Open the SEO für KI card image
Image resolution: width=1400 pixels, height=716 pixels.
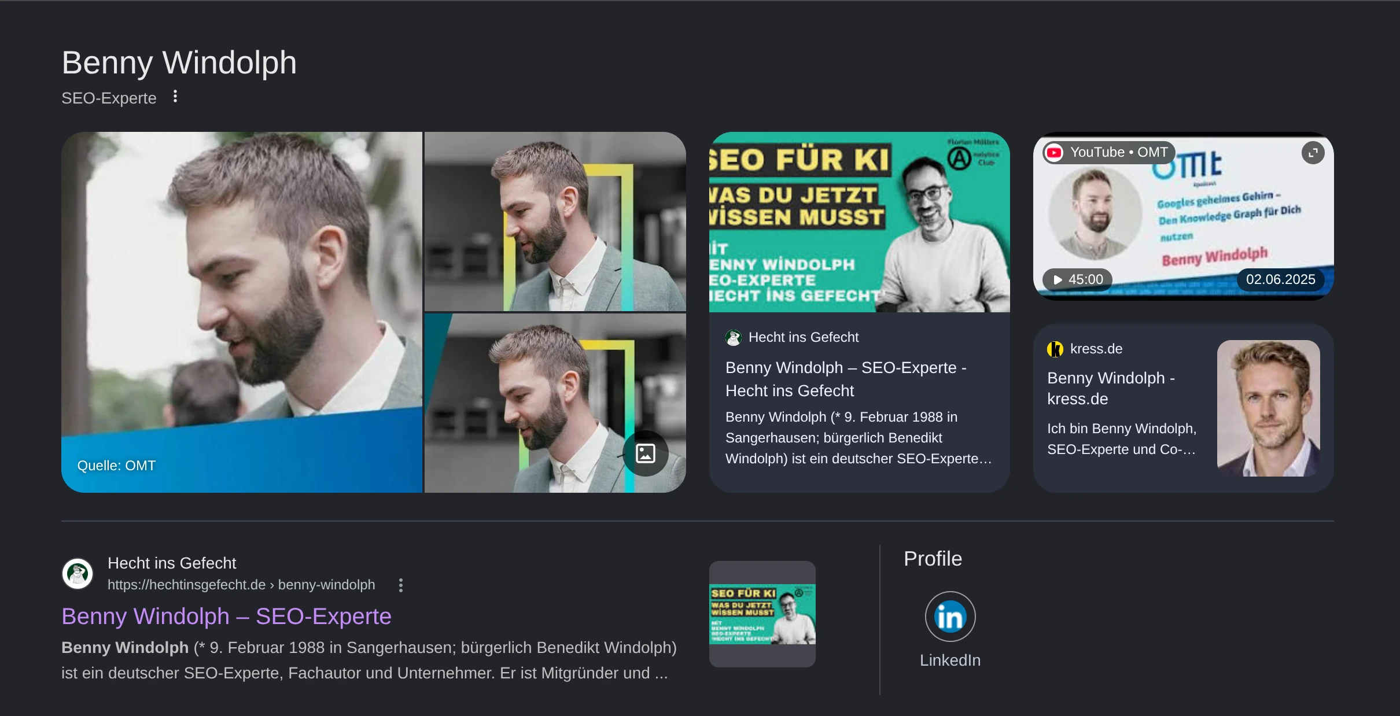pos(860,222)
